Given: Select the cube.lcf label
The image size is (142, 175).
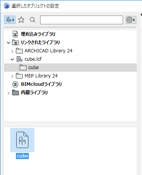Looking at the screenshot, I should (33, 59).
